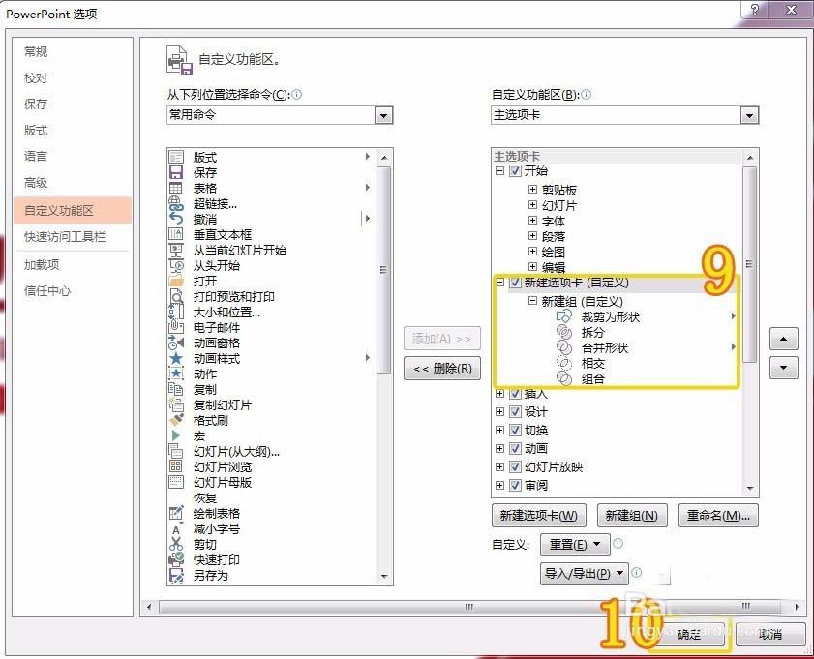The image size is (814, 659).
Task: Select the 表格 (Table) command icon
Action: pos(177,187)
